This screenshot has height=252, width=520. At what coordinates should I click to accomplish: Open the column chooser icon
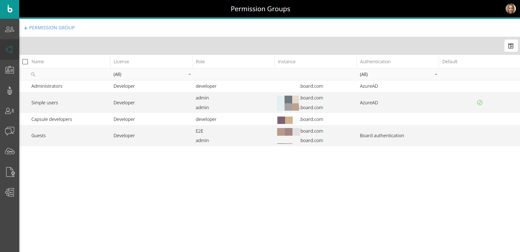511,46
